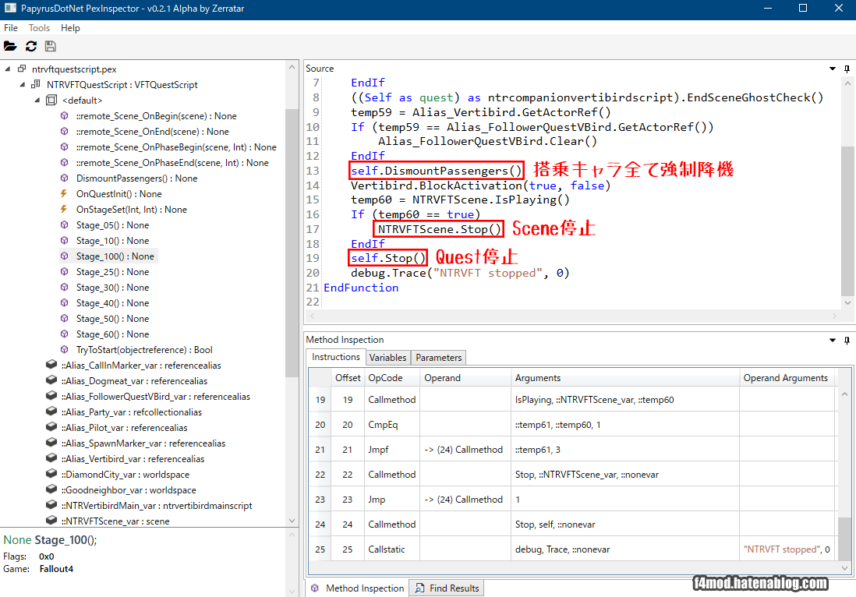Click ::Alias_SpawnMarker_var variable box icon
The image size is (856, 597).
[x=51, y=442]
